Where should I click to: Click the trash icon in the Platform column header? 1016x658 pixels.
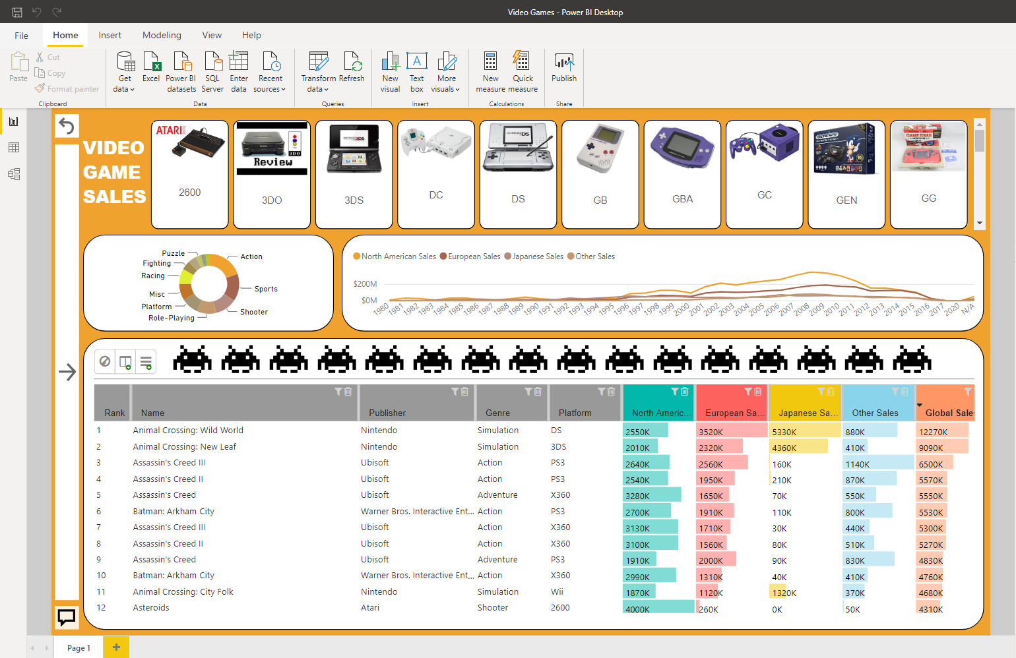click(x=611, y=392)
